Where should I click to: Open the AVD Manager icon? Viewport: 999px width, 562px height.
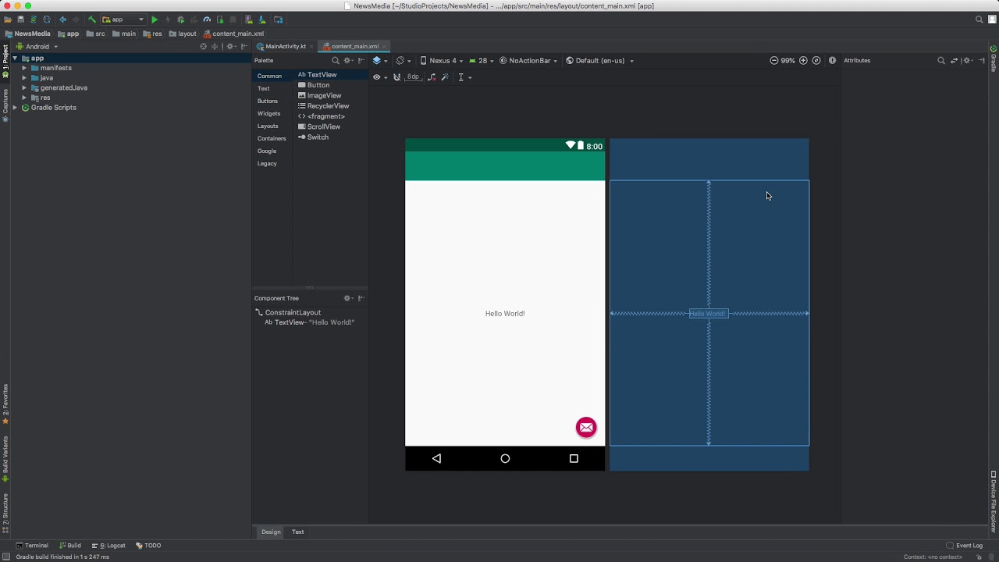click(x=249, y=20)
